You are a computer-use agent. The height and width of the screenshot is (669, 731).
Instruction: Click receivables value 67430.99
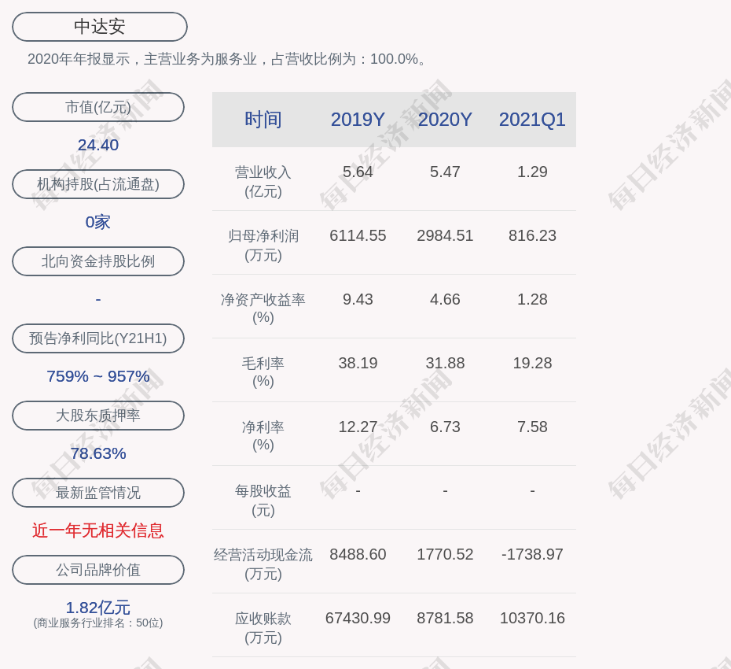pos(358,618)
